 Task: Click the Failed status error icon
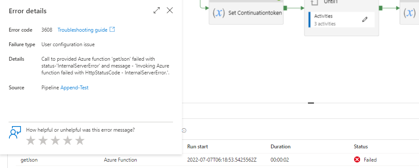point(357,160)
